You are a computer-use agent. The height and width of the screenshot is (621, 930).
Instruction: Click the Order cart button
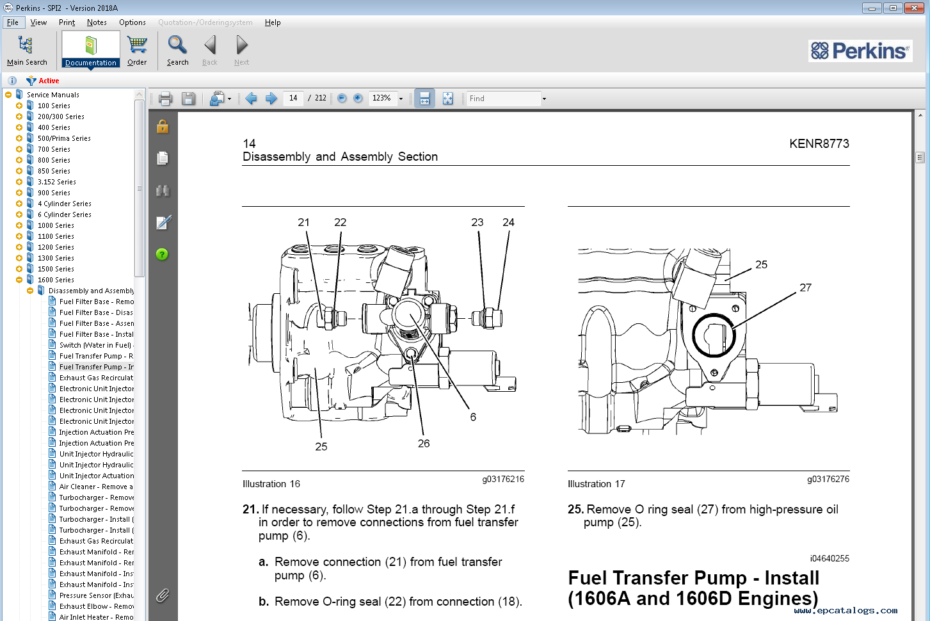(x=137, y=51)
